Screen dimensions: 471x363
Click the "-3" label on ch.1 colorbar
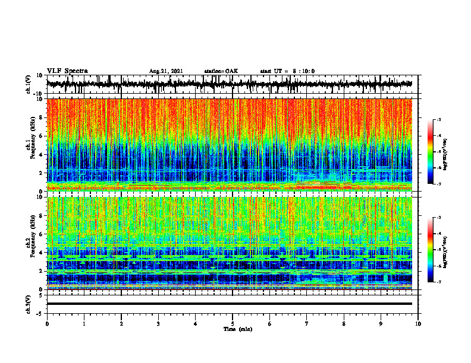[438, 119]
